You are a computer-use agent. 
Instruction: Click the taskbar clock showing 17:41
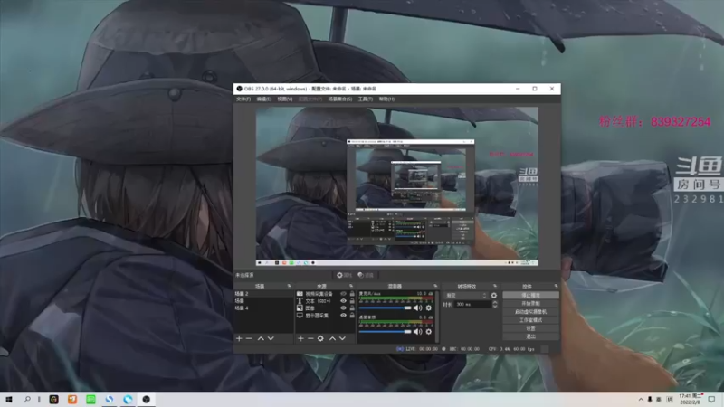click(x=689, y=399)
